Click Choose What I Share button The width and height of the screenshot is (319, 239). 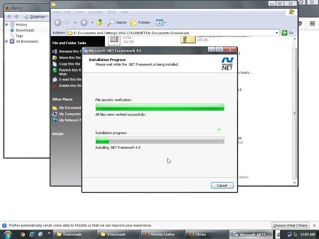point(290,225)
